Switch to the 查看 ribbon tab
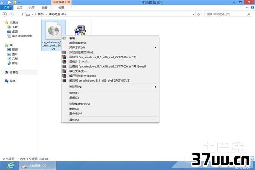Screen dimensions: 255x170 click(x=44, y=8)
